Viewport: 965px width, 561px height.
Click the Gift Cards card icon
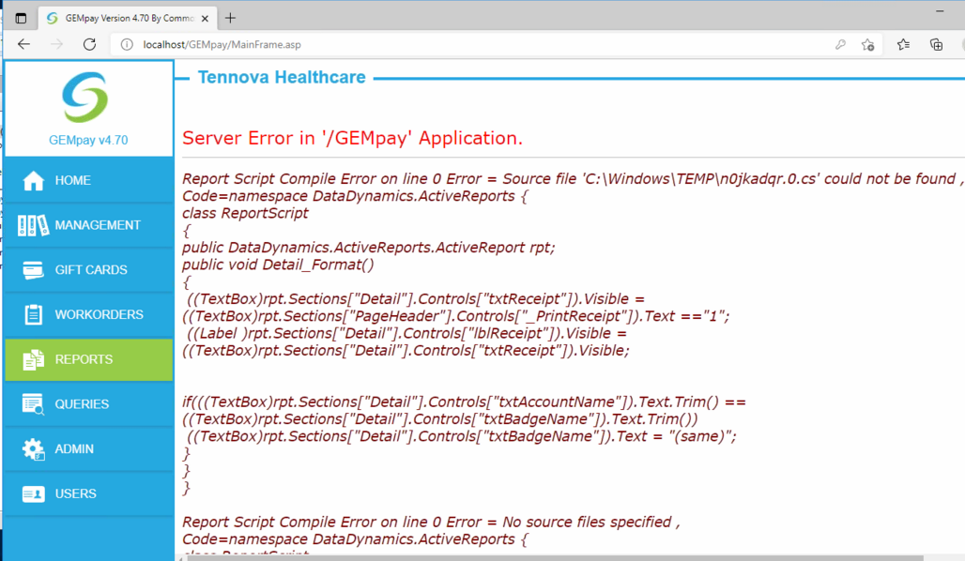point(33,270)
